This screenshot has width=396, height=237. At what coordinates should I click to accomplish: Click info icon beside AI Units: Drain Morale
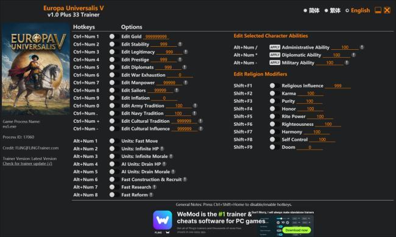(x=173, y=171)
